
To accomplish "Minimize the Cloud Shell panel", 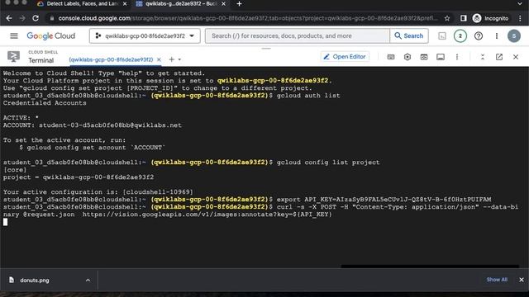I will [x=483, y=57].
